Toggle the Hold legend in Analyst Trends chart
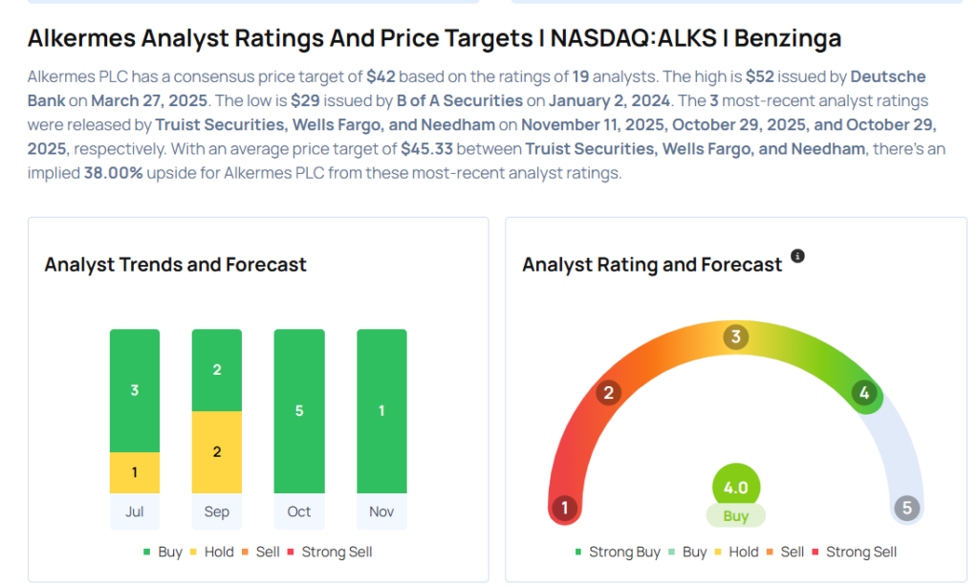The width and height of the screenshot is (979, 587). (213, 552)
